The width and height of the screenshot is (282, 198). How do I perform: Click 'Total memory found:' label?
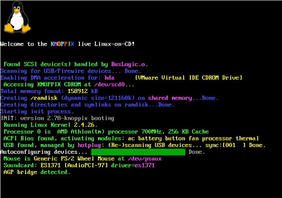coord(32,91)
